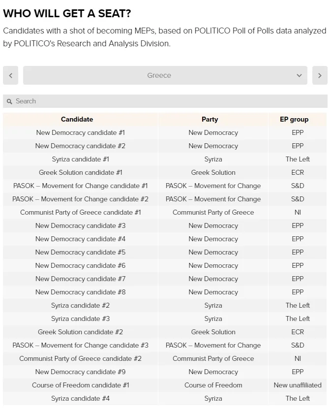This screenshot has width=332, height=415.
Task: Select New Democracy candidate #1 row
Action: click(80, 132)
